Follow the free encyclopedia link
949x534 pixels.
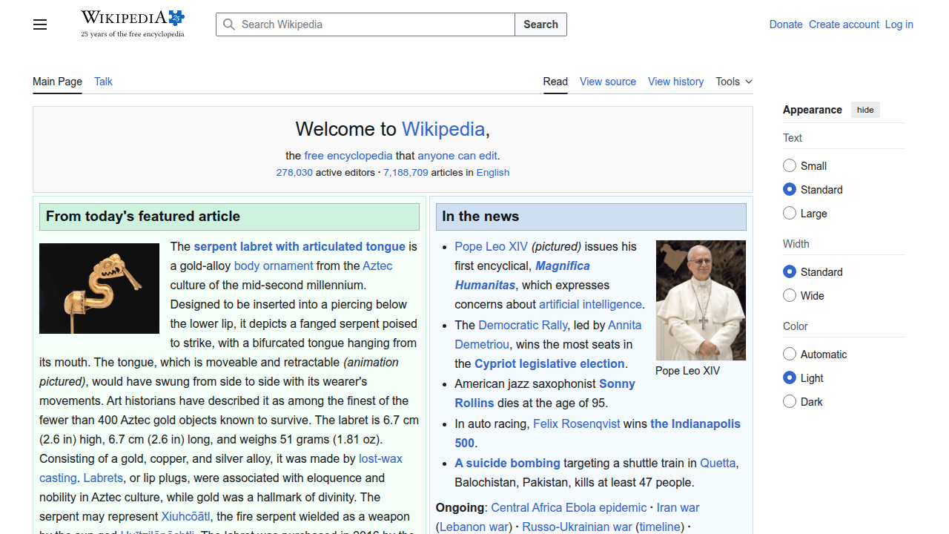click(x=348, y=156)
